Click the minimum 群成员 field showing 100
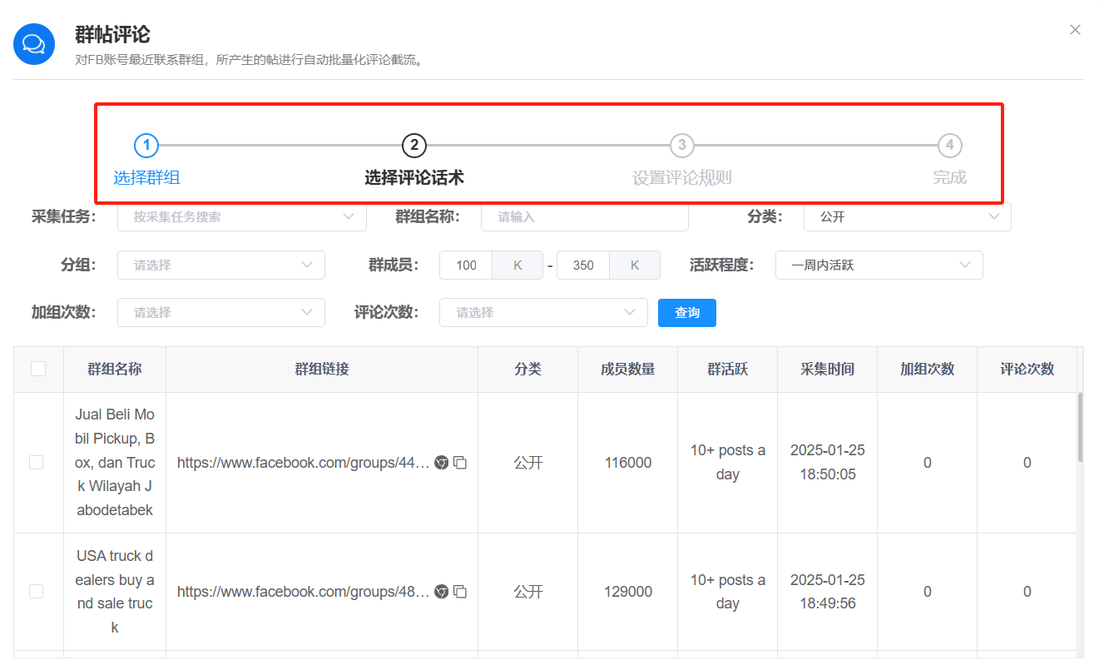The width and height of the screenshot is (1104, 665). [x=466, y=266]
